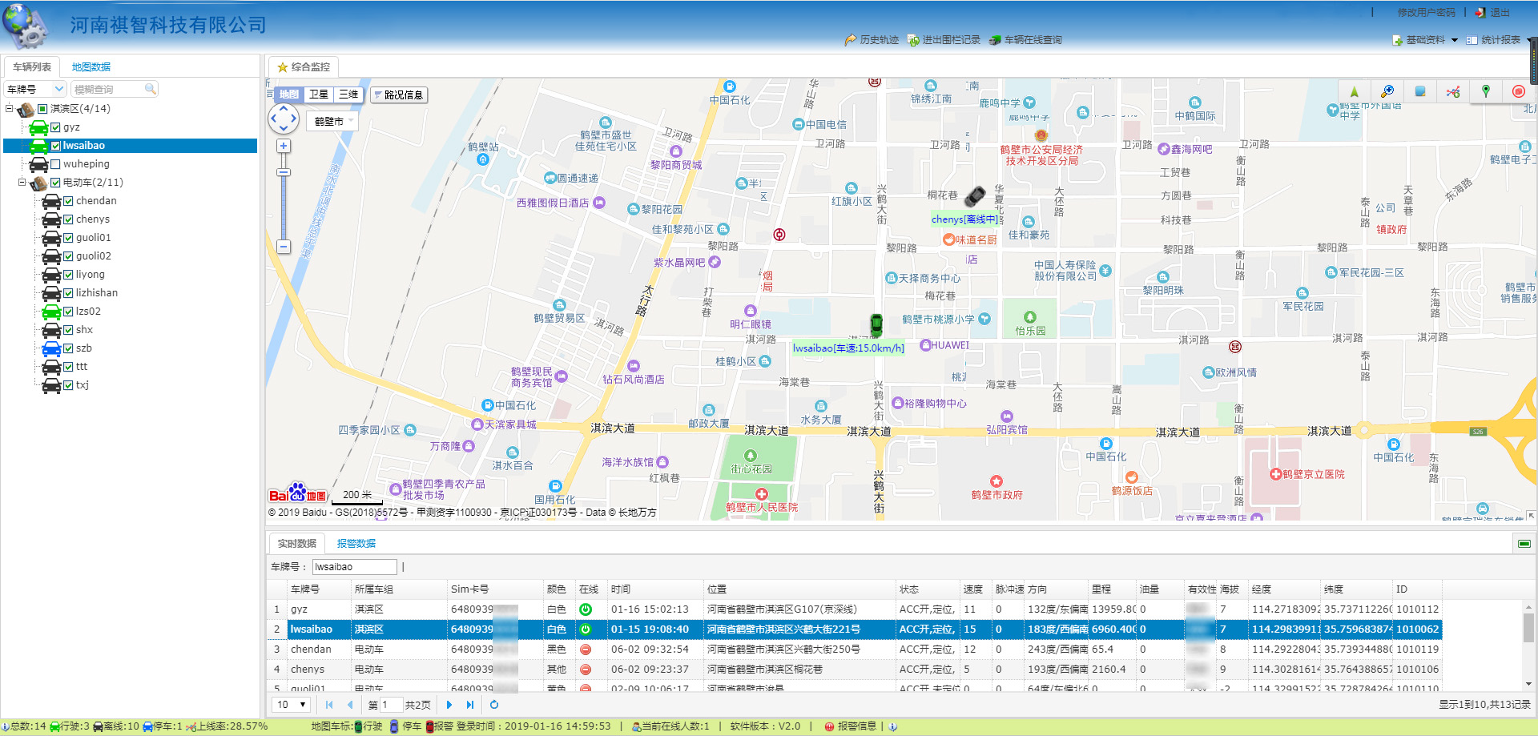The height and width of the screenshot is (736, 1538).
Task: Open 进出围栏记录 fence records
Action: [944, 40]
